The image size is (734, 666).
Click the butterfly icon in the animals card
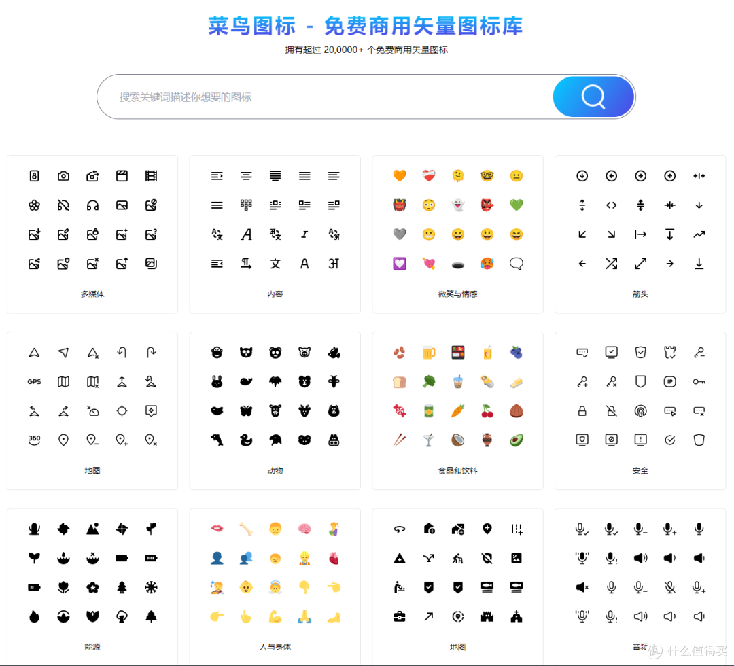pyautogui.click(x=246, y=410)
